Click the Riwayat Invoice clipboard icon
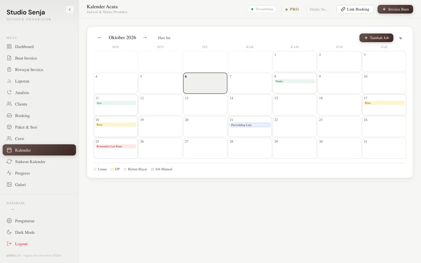421x263 pixels. [9, 70]
